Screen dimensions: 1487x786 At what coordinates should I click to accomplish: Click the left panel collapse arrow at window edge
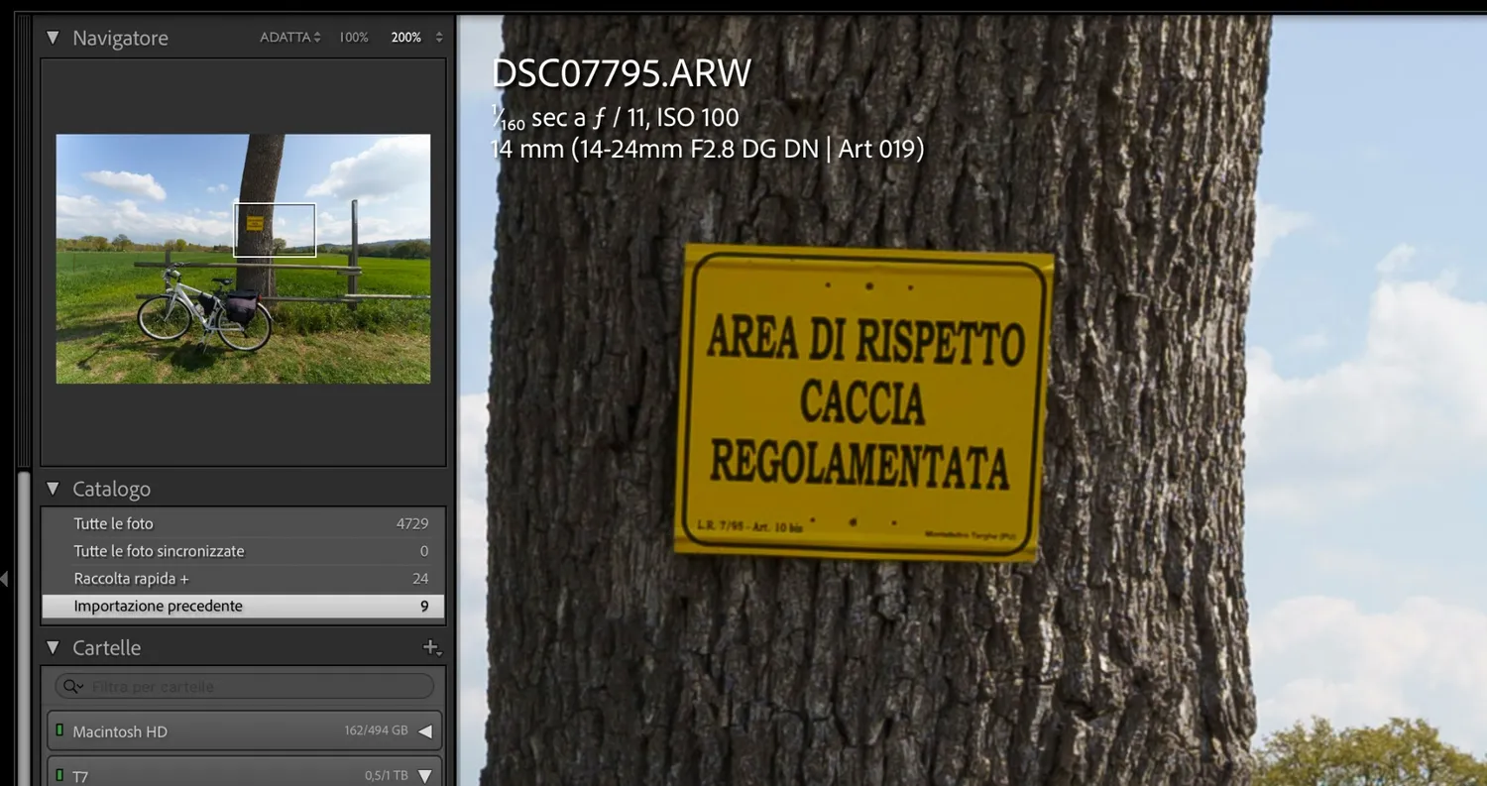[x=5, y=579]
